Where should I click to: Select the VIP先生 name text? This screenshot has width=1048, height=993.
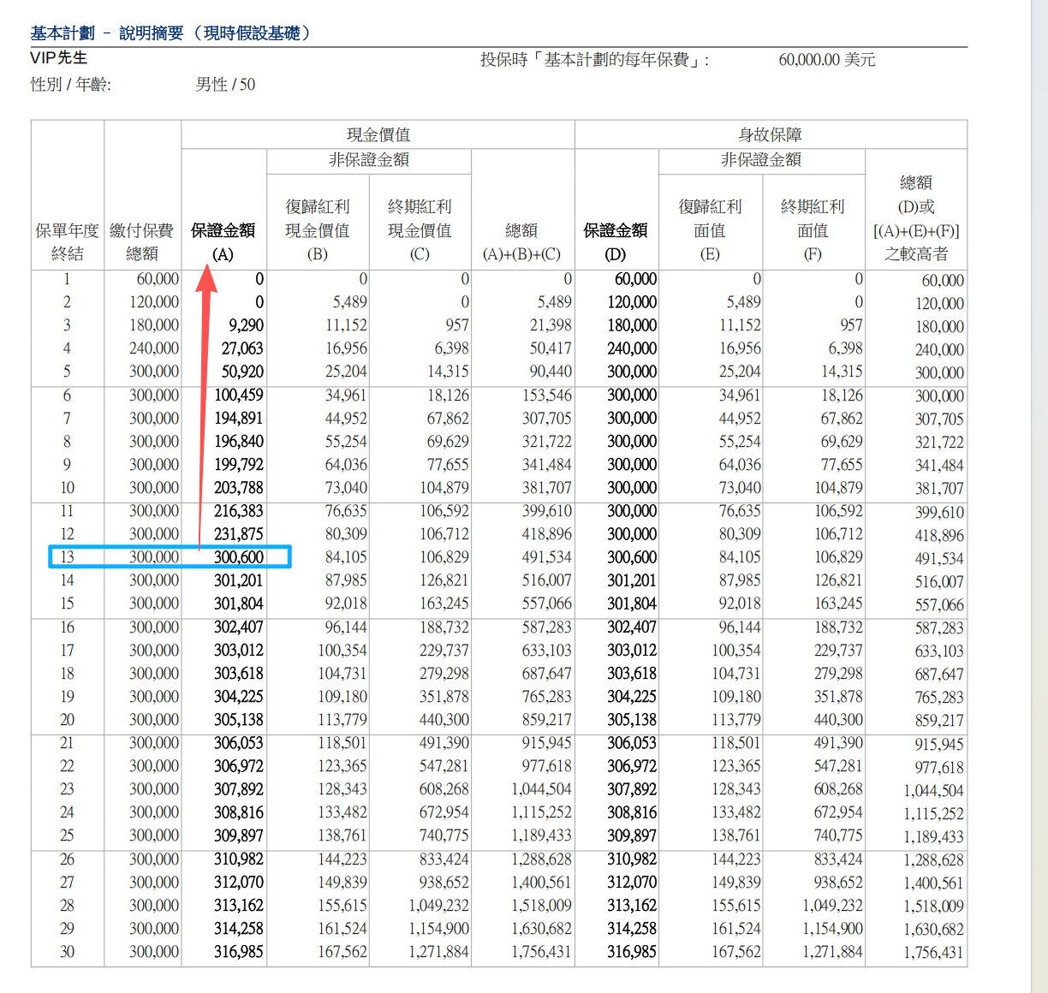(x=58, y=58)
